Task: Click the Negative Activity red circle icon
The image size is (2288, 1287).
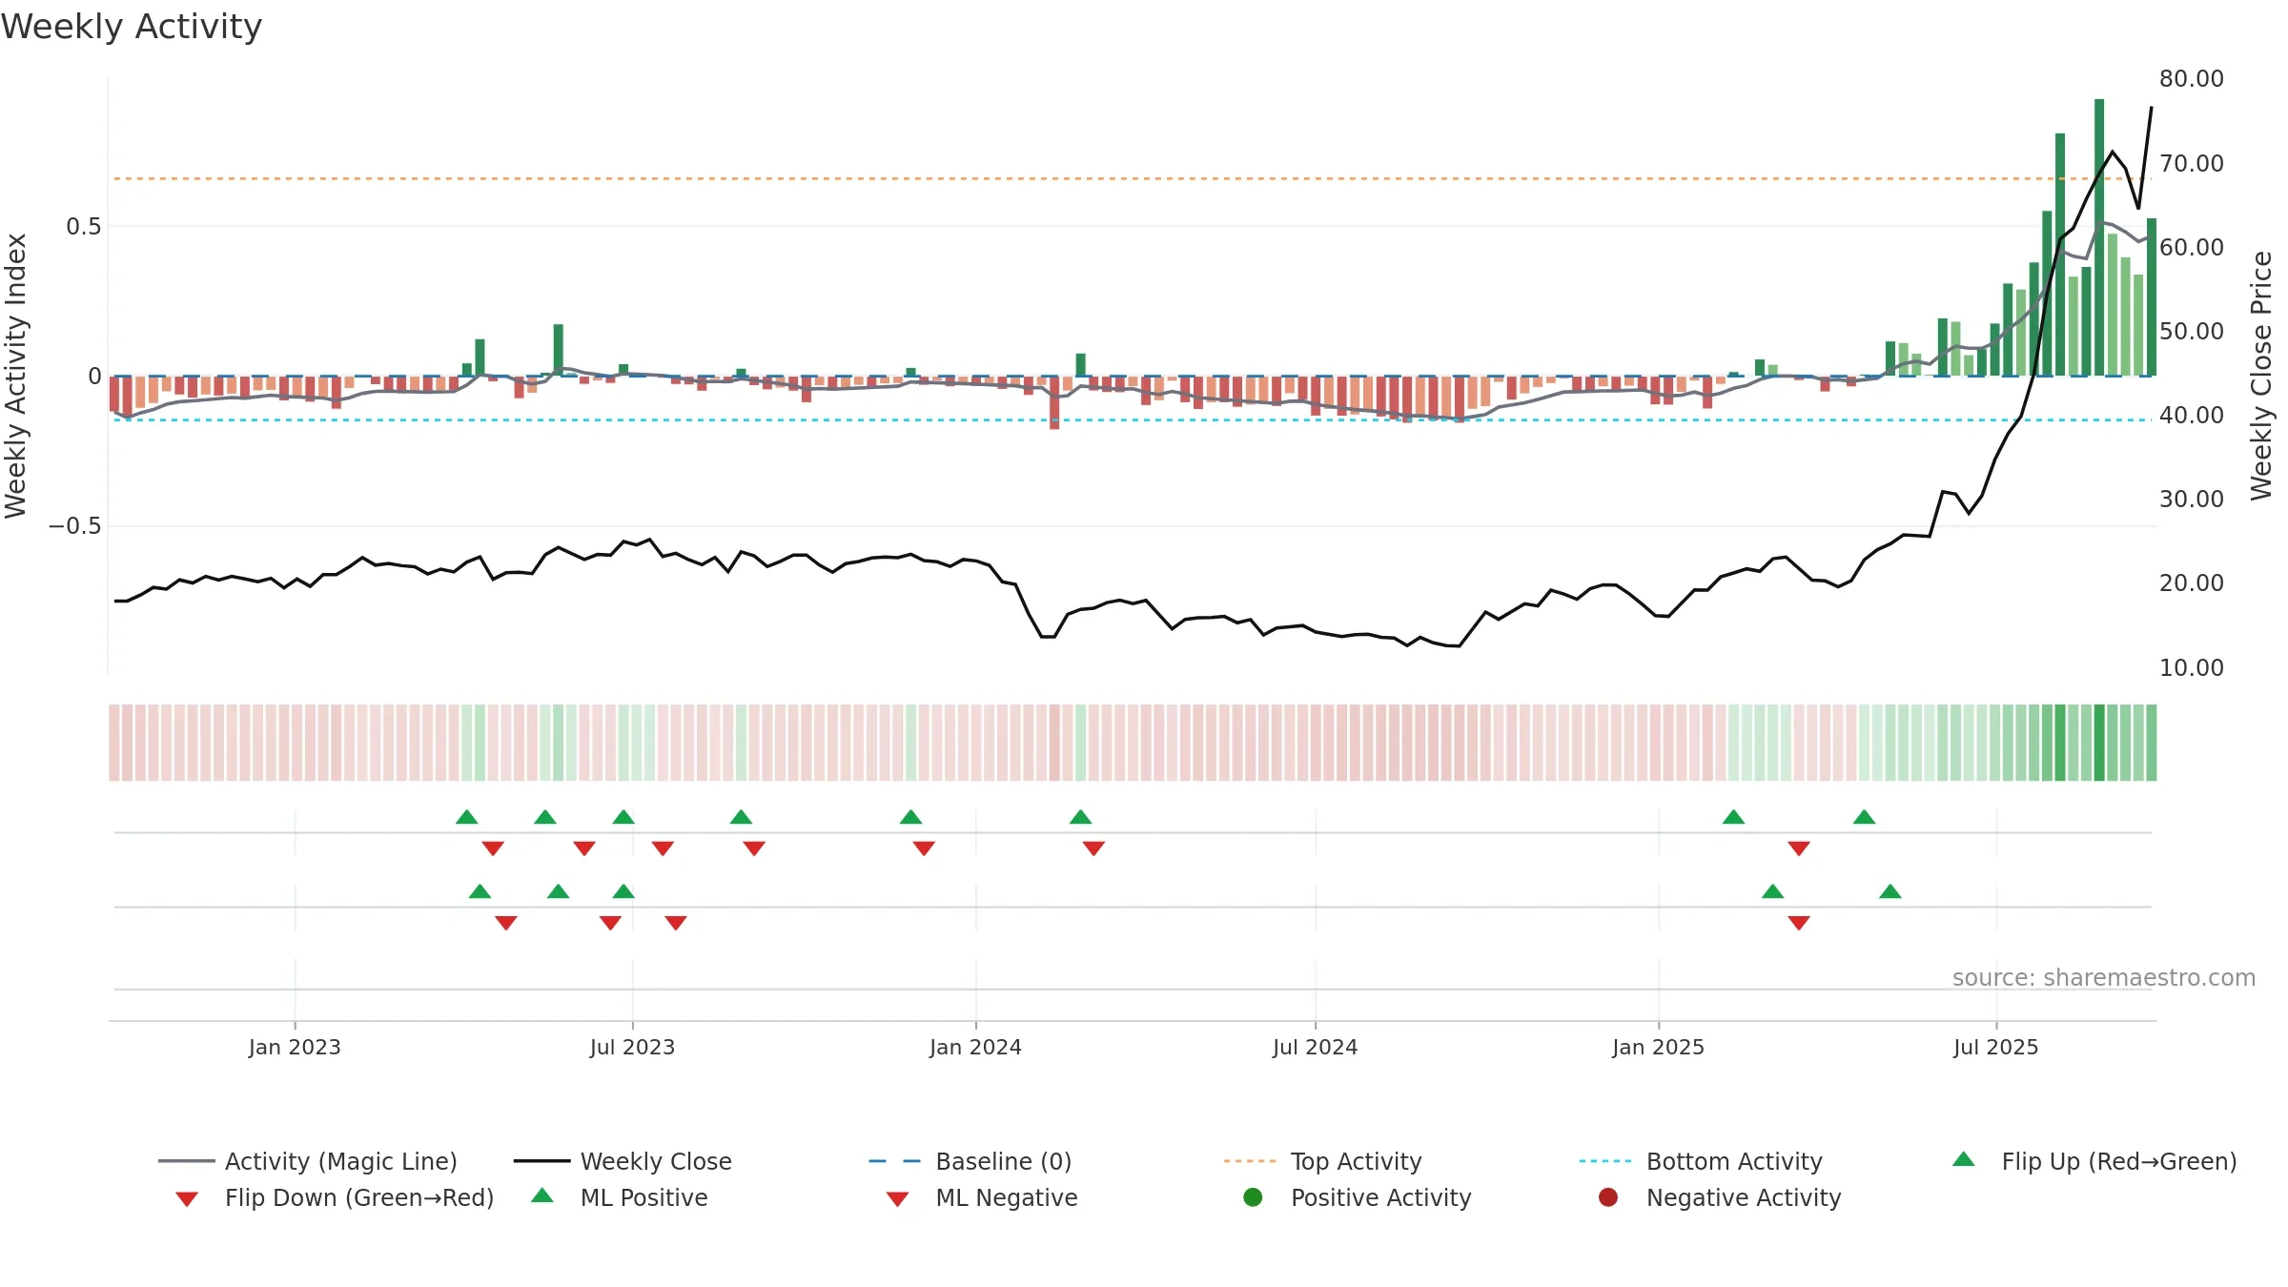Action: [1608, 1197]
